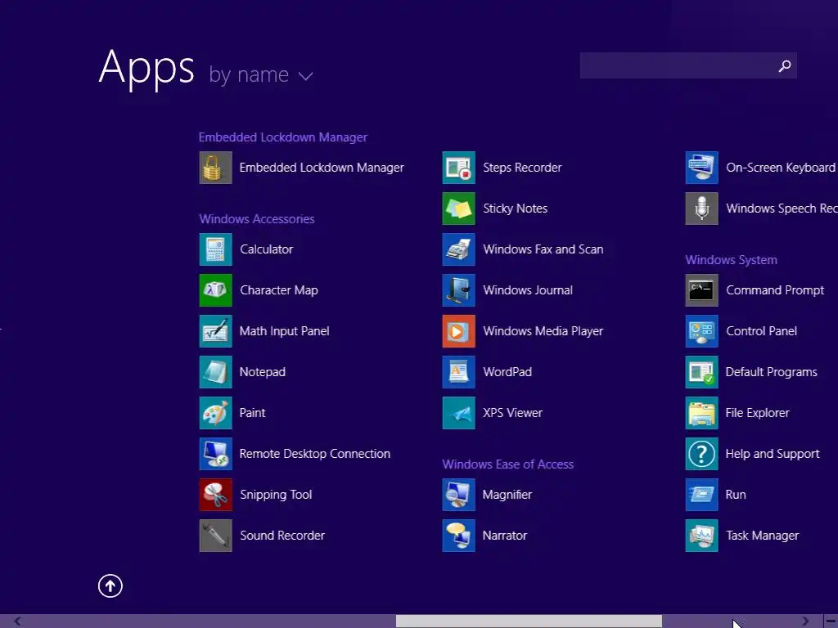
Task: Select the "Windows Accessories" group heading
Action: click(256, 219)
